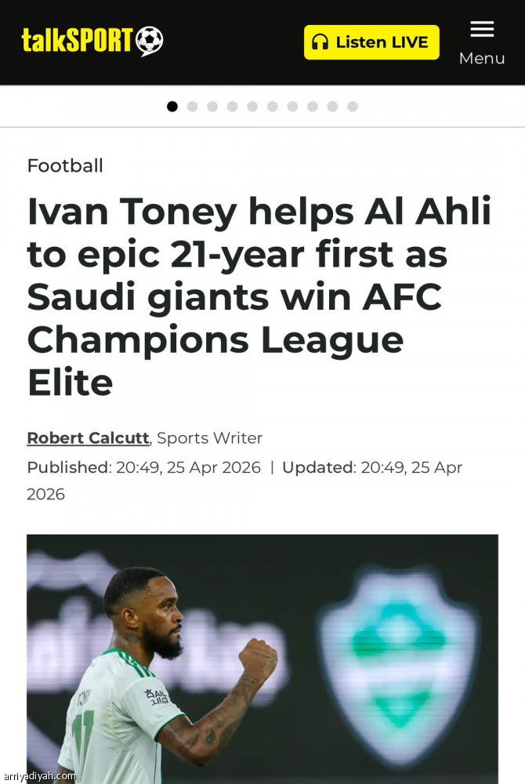The width and height of the screenshot is (525, 784).
Task: Open the hamburger menu icon
Action: [482, 30]
